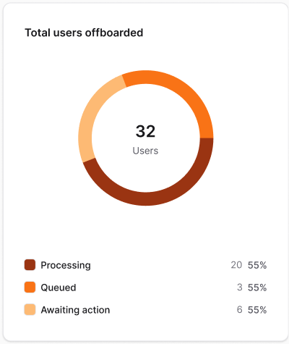This screenshot has height=344, width=289.
Task: Click the Awaiting action count value 6
Action: [239, 309]
